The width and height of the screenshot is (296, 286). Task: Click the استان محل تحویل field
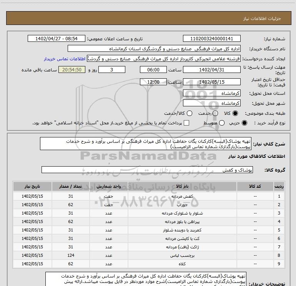pos(211,93)
